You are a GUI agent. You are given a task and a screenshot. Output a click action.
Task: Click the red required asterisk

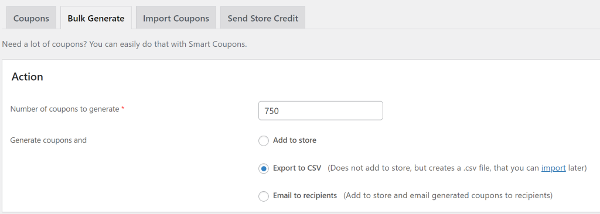[123, 109]
